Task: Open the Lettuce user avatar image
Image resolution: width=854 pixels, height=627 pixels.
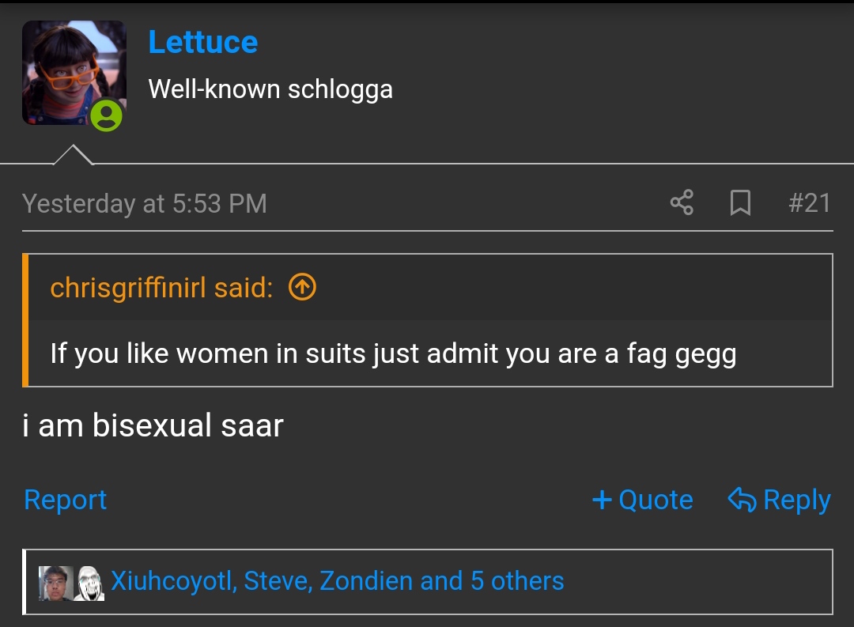Action: pos(74,73)
